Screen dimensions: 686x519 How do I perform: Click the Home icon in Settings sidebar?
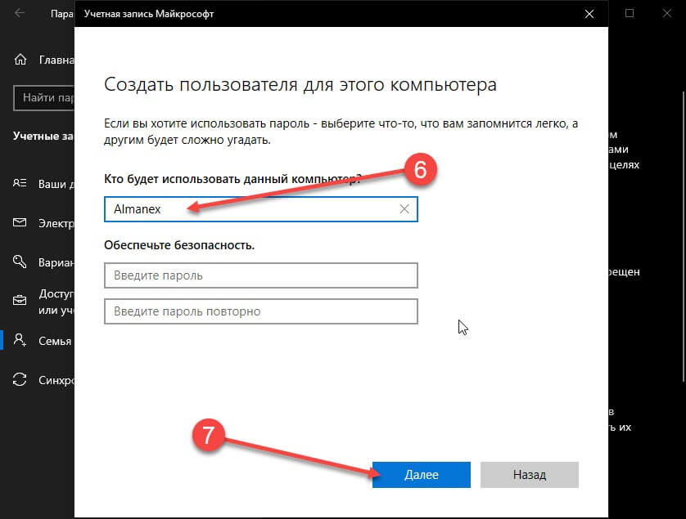(x=20, y=59)
